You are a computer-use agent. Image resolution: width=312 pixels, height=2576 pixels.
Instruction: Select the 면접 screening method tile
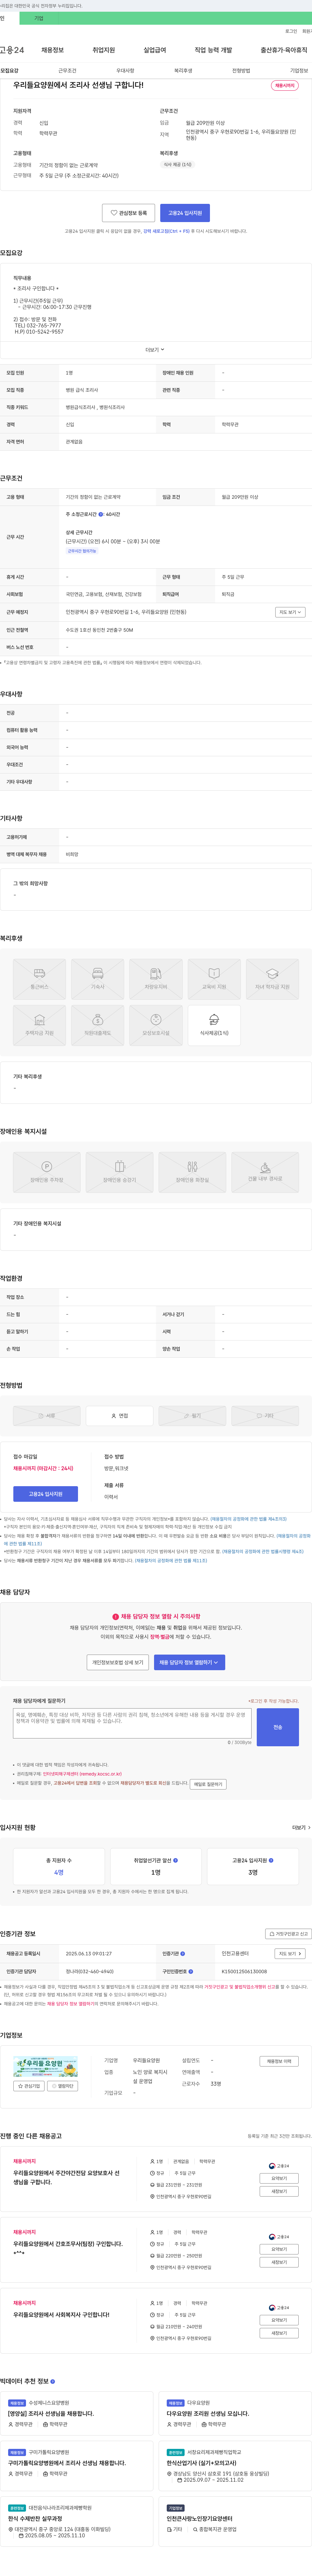(x=119, y=1416)
